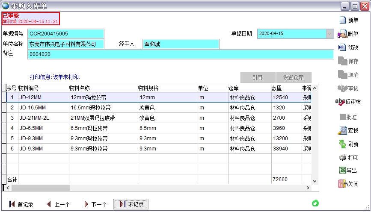The height and width of the screenshot is (212, 371).
Task: Click the 刷新 refresh icon
Action: pyautogui.click(x=342, y=144)
